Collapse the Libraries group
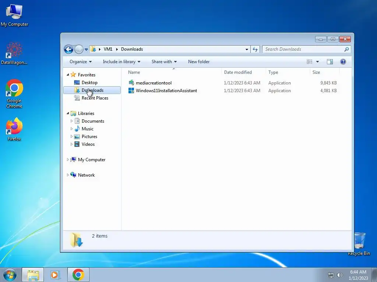This screenshot has height=282, width=377. point(68,113)
